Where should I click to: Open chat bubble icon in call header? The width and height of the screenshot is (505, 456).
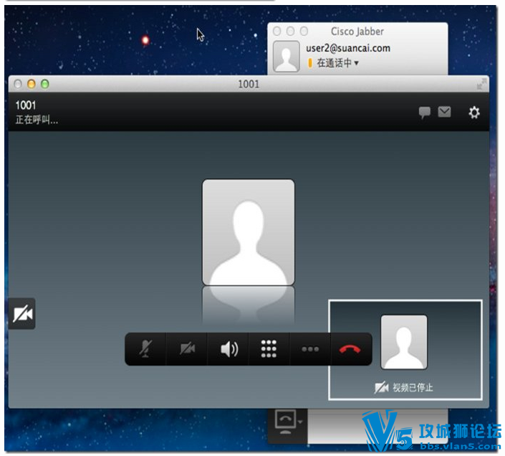pos(425,113)
